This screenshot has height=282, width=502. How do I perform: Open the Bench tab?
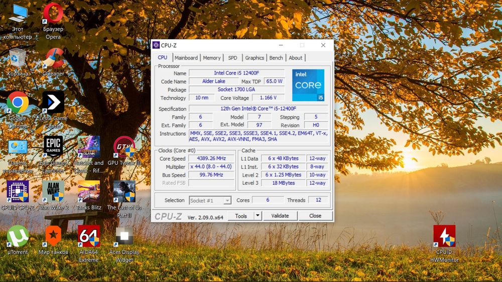pyautogui.click(x=276, y=58)
